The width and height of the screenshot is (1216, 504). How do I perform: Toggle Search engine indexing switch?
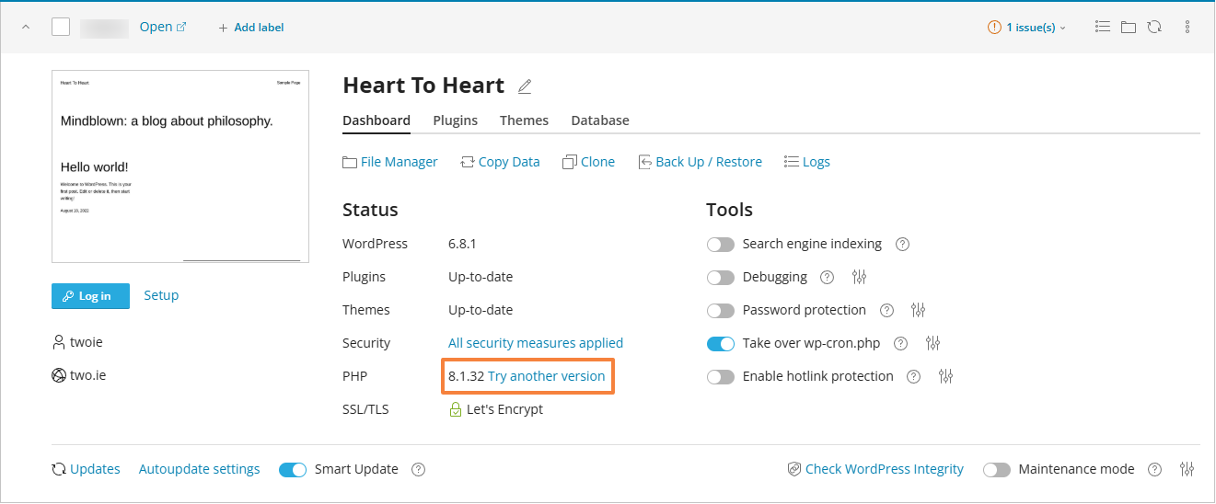[721, 245]
